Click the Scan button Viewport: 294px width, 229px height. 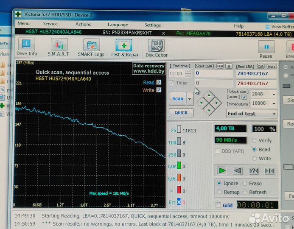178,99
